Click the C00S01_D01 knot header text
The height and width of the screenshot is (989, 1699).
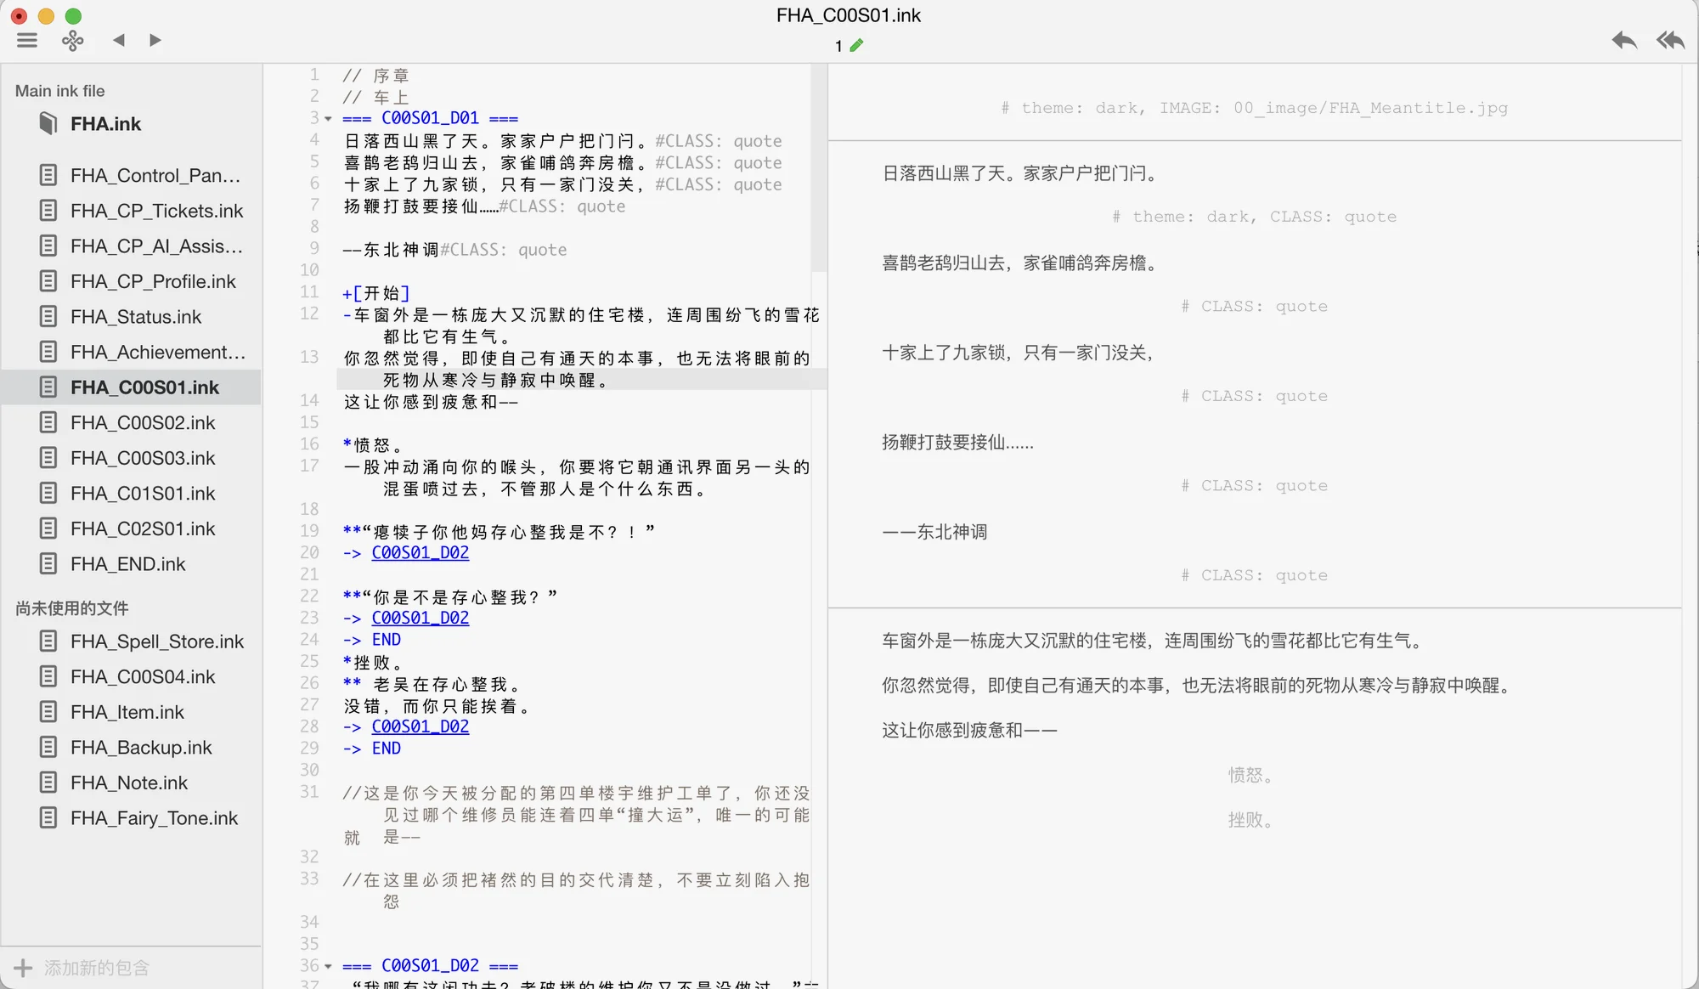(430, 118)
